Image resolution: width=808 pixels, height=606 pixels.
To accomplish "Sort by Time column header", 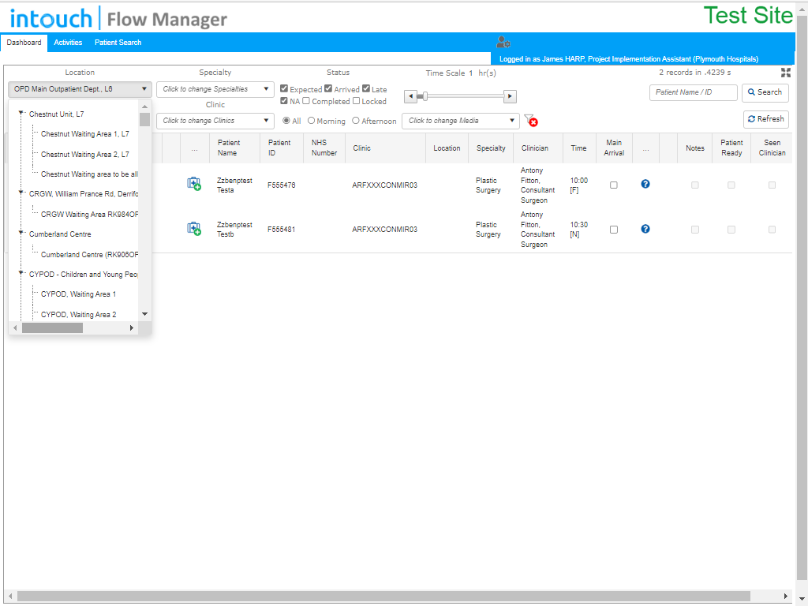I will point(578,148).
